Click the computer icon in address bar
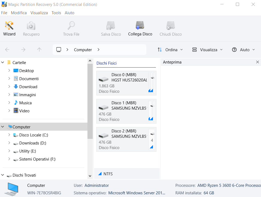This screenshot has height=197, width=261. [59, 50]
